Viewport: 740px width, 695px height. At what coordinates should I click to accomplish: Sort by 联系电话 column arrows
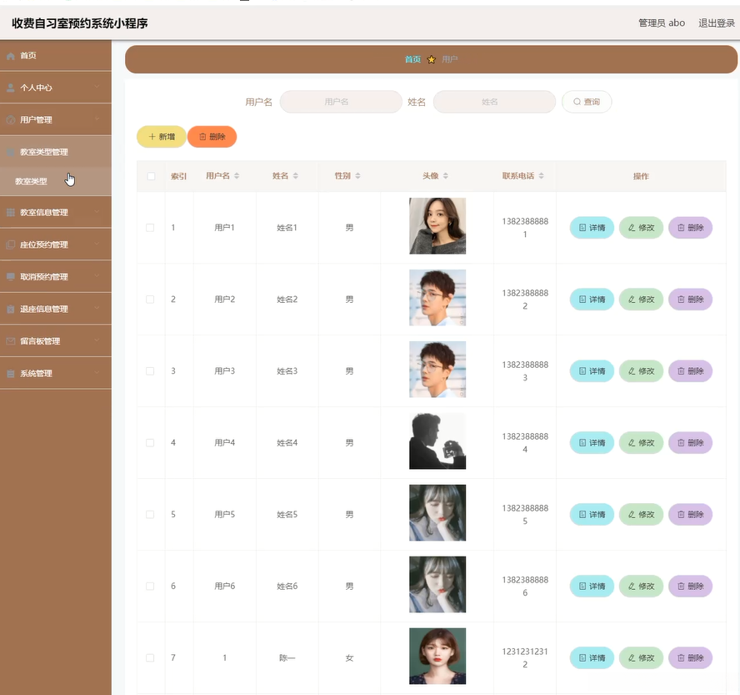(x=542, y=176)
